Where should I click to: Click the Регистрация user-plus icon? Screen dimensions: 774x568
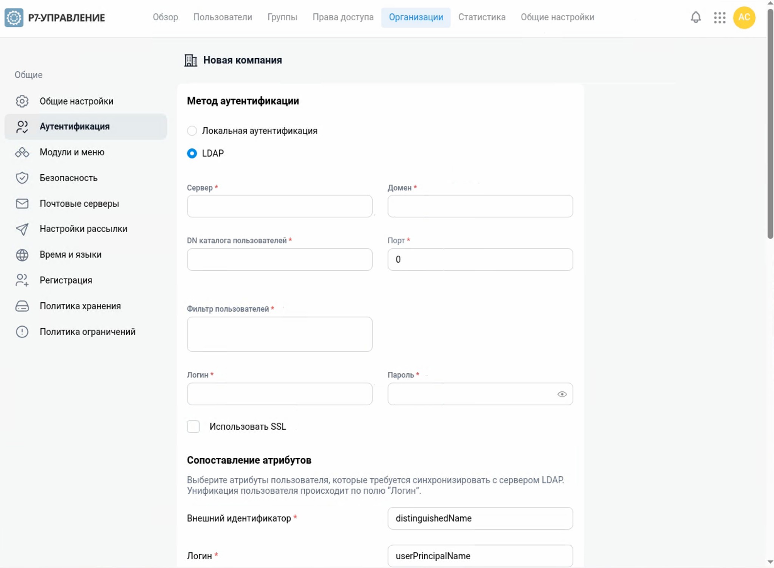22,280
